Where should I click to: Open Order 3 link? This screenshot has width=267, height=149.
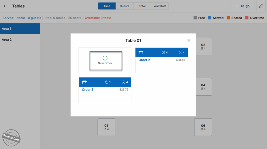pos(88,90)
